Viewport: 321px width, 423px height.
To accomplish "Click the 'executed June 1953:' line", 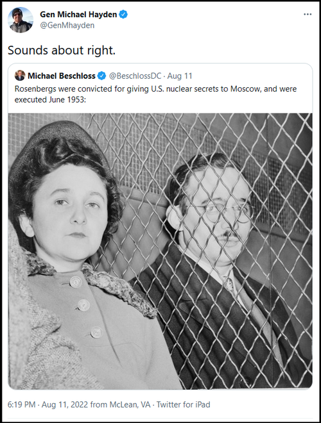I will [50, 100].
